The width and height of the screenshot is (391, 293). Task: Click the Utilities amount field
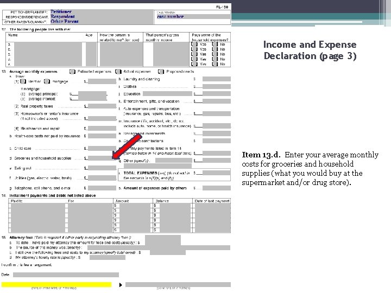coord(102,178)
